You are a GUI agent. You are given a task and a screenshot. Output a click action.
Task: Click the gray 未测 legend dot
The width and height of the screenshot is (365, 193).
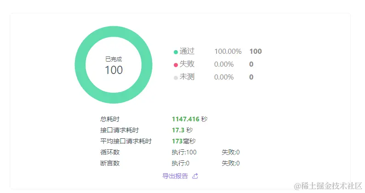[x=176, y=78]
